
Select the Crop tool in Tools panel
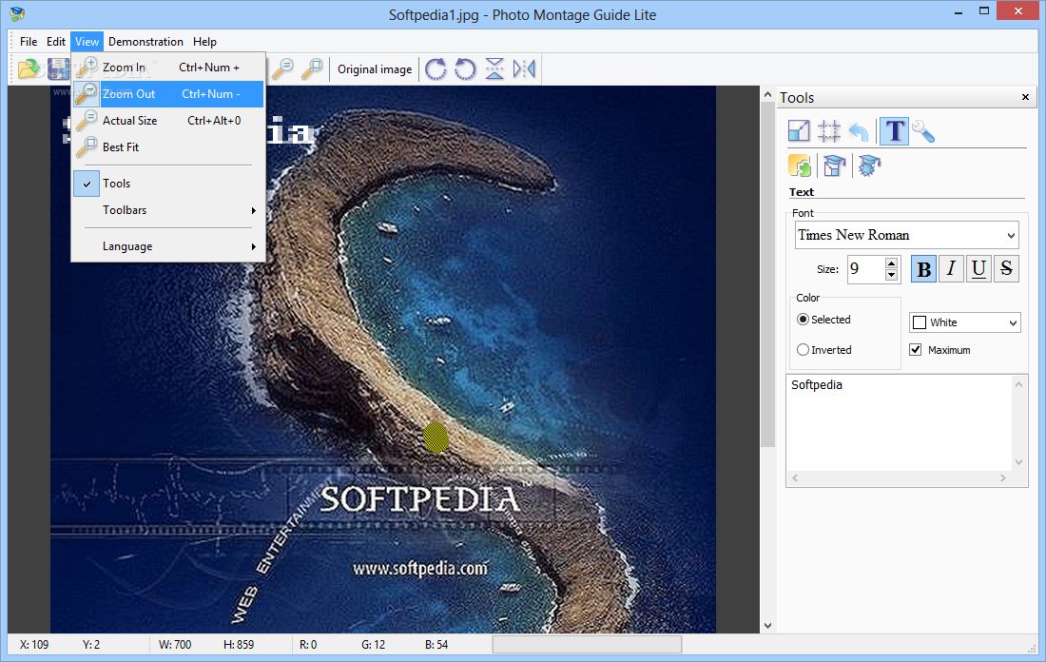(x=829, y=131)
